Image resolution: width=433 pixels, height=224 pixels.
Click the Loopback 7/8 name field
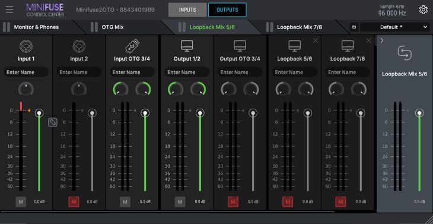pos(348,72)
